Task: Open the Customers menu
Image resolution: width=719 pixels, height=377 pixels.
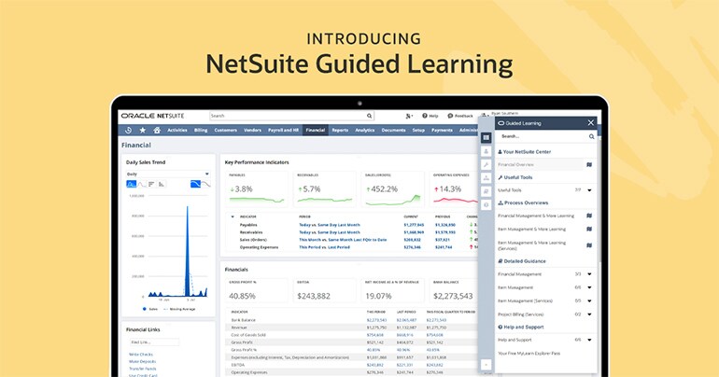Action: (x=226, y=130)
